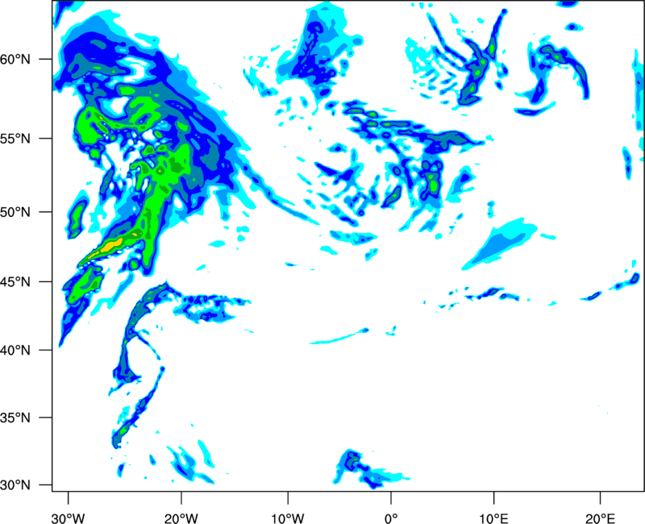645x524 pixels.
Task: Click the 10°W longitude label
Action: pyautogui.click(x=288, y=518)
